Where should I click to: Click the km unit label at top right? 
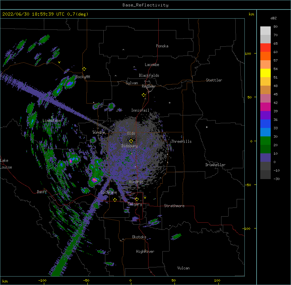[251, 14]
